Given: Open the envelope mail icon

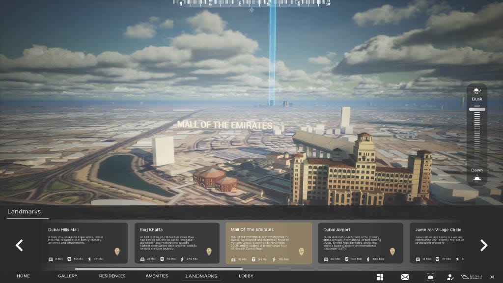Looking at the screenshot, I should (405, 277).
